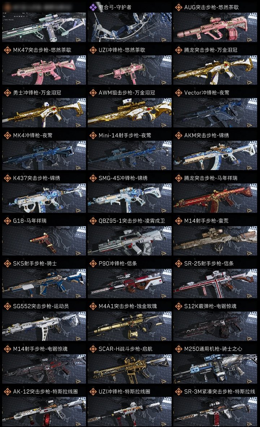Open the red 腾龙突击步枪-马年祥瑞 skin preview
Image resolution: width=260 pixels, height=427 pixels.
click(x=215, y=198)
